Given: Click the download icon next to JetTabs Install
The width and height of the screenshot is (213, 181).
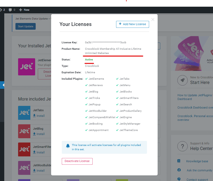Looking at the screenshot, I should (34, 116).
